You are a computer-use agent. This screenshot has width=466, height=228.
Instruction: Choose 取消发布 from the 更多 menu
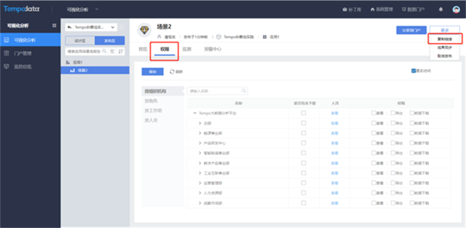pyautogui.click(x=445, y=55)
